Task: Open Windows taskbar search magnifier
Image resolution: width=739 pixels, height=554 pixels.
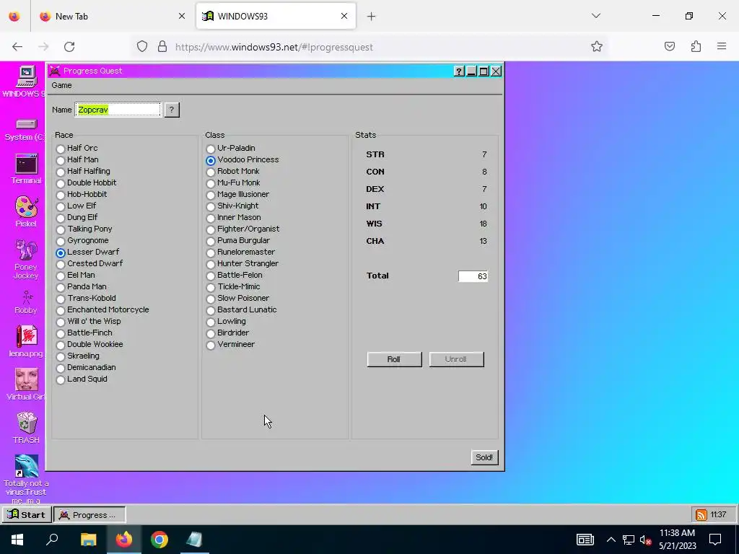Action: (x=52, y=540)
